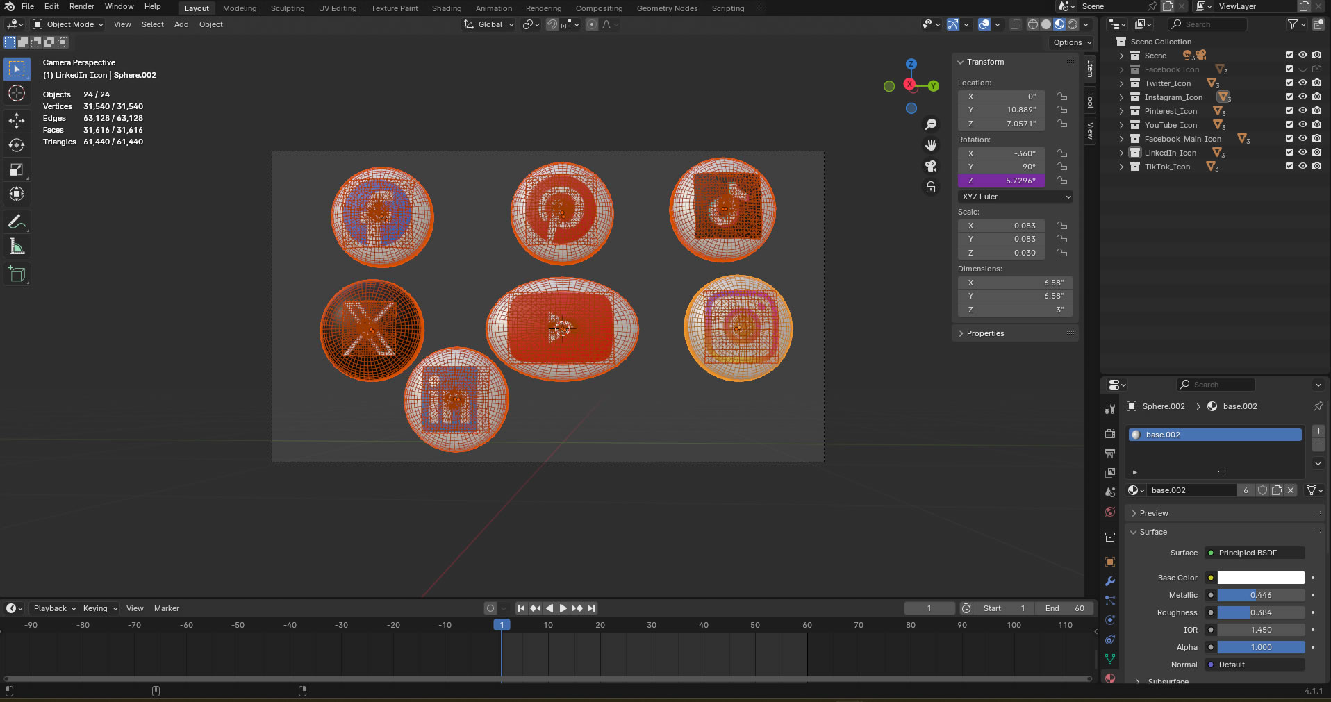The width and height of the screenshot is (1331, 702).
Task: Open the Object properties tab icon
Action: coord(1110,562)
